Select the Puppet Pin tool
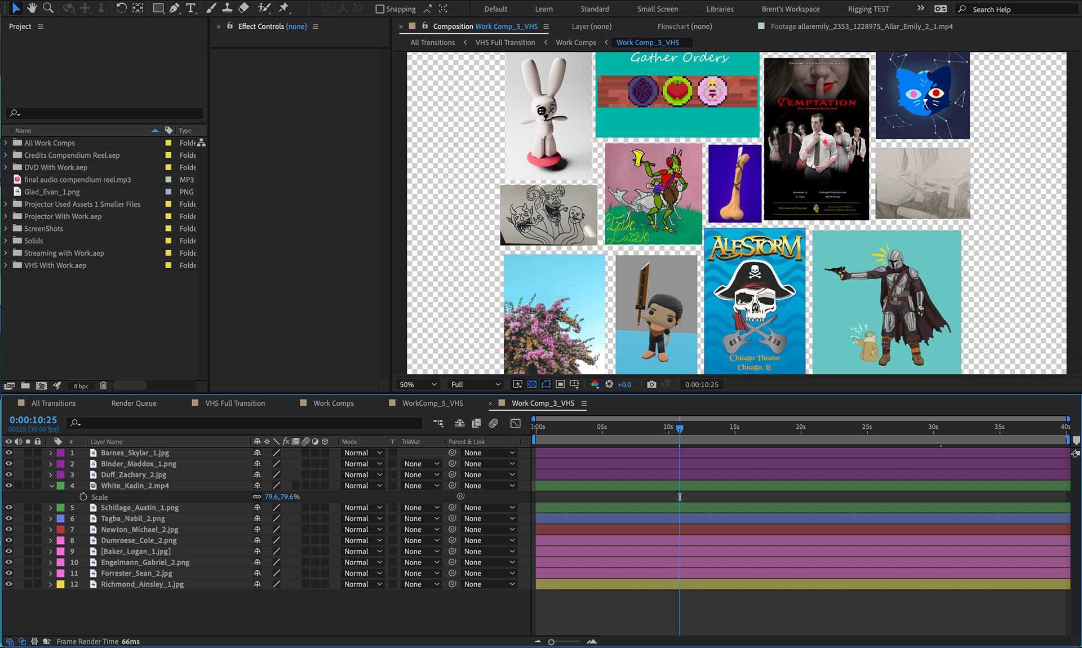This screenshot has width=1082, height=648. tap(283, 8)
